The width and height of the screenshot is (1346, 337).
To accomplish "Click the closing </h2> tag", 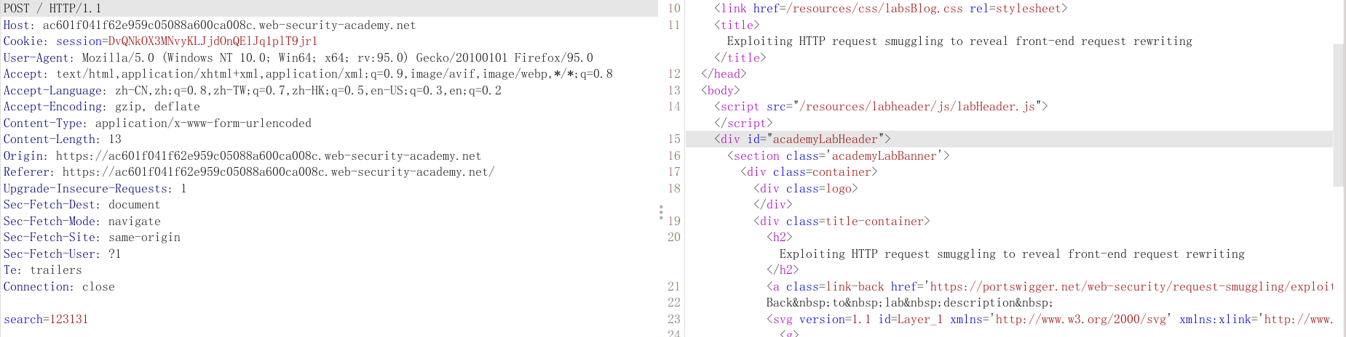I will click(x=783, y=269).
